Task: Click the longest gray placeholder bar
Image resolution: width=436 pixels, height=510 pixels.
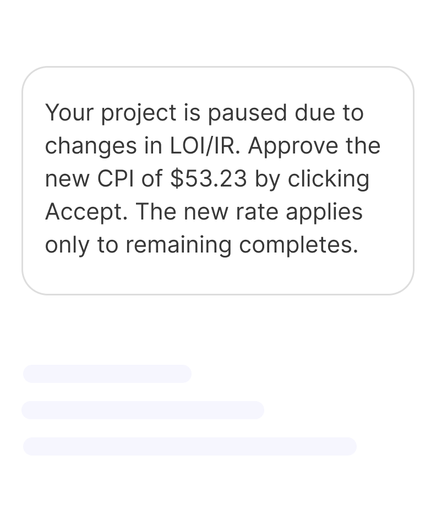Action: click(189, 446)
